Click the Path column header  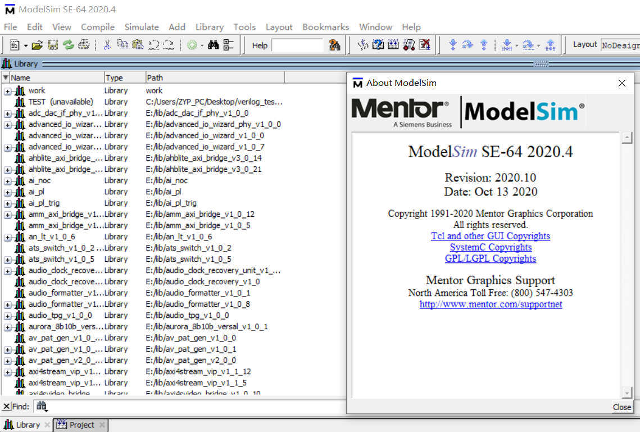point(215,78)
